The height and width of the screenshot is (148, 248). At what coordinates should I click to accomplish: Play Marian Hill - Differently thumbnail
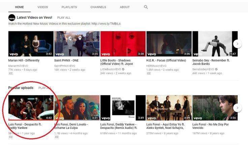coord(31,44)
